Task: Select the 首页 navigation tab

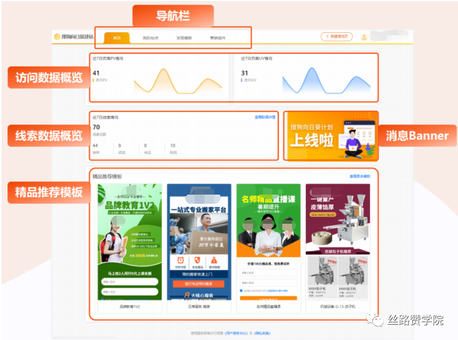Action: pos(117,38)
